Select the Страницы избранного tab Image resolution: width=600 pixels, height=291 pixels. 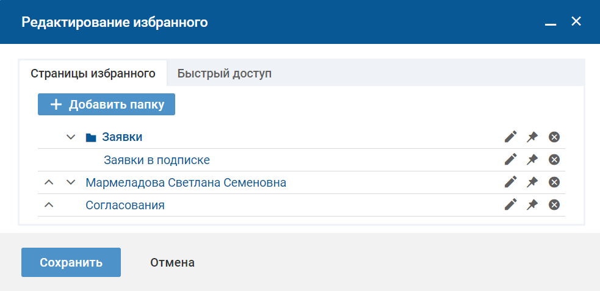(x=93, y=74)
